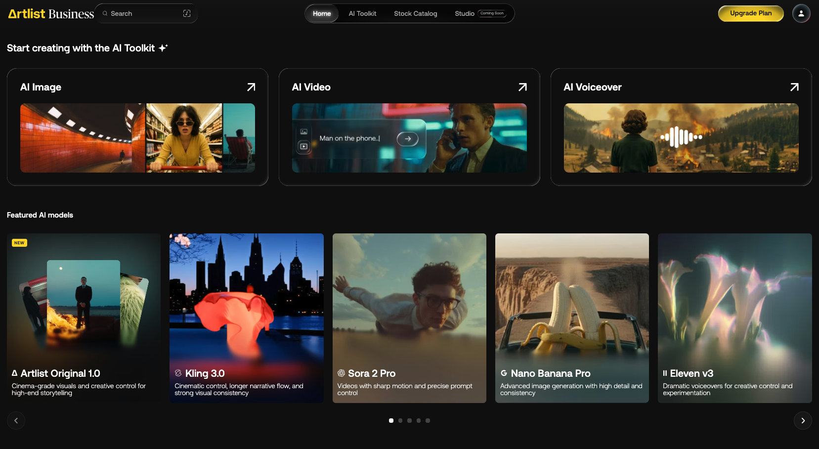Click the Coming Soon badge next to Studio
This screenshot has height=449, width=819.
[492, 13]
